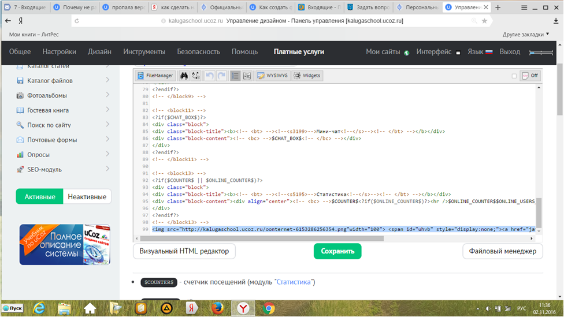
Task: Open the Widgets gear tool
Action: click(307, 76)
